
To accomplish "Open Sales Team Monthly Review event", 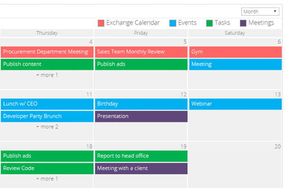I will coord(141,52).
